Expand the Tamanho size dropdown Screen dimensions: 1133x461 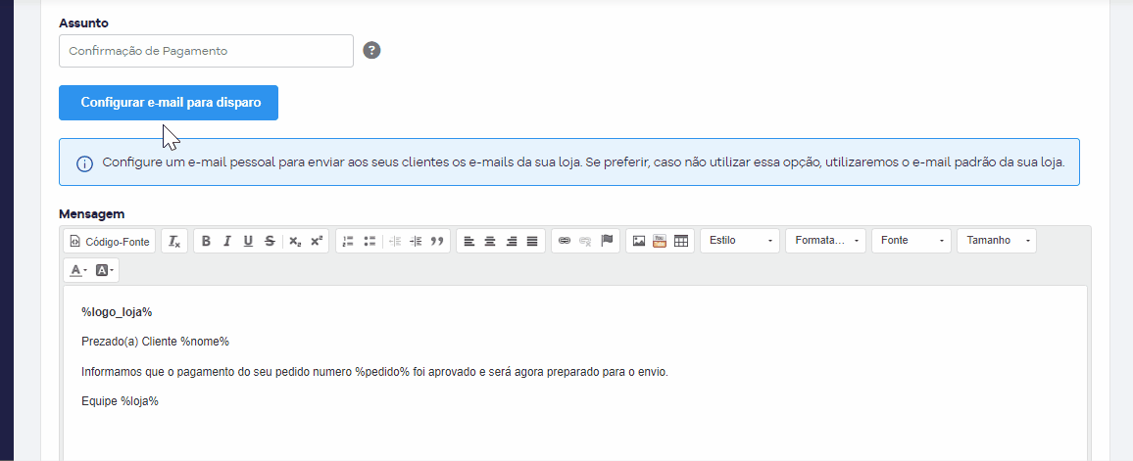(997, 241)
